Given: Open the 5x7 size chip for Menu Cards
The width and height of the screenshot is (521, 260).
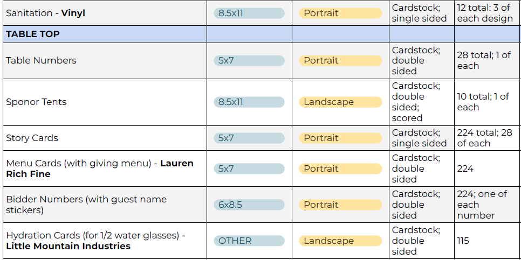Looking at the screenshot, I should [249, 168].
